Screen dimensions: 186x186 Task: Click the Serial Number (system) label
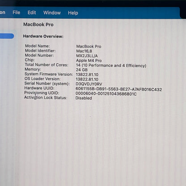(x=47, y=84)
